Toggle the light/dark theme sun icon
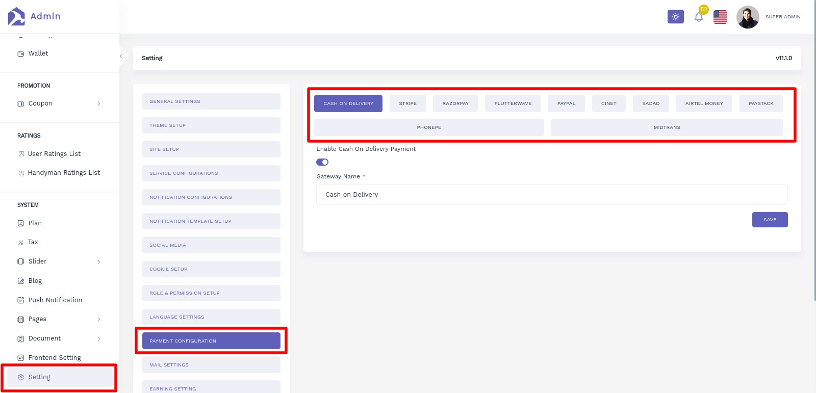 coord(676,17)
